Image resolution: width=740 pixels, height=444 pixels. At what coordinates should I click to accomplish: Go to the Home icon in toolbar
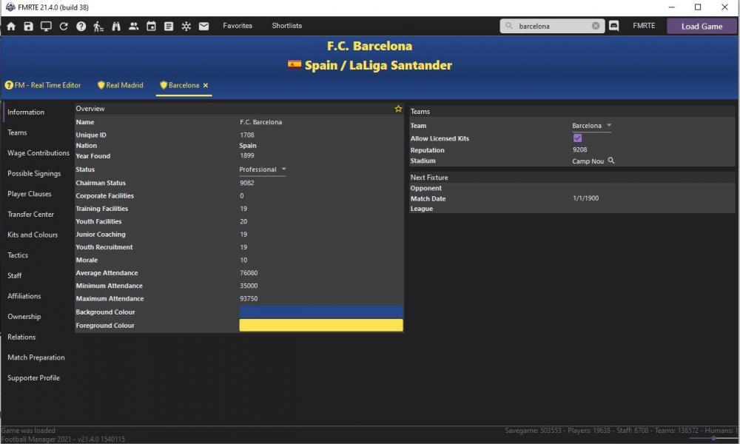(11, 27)
